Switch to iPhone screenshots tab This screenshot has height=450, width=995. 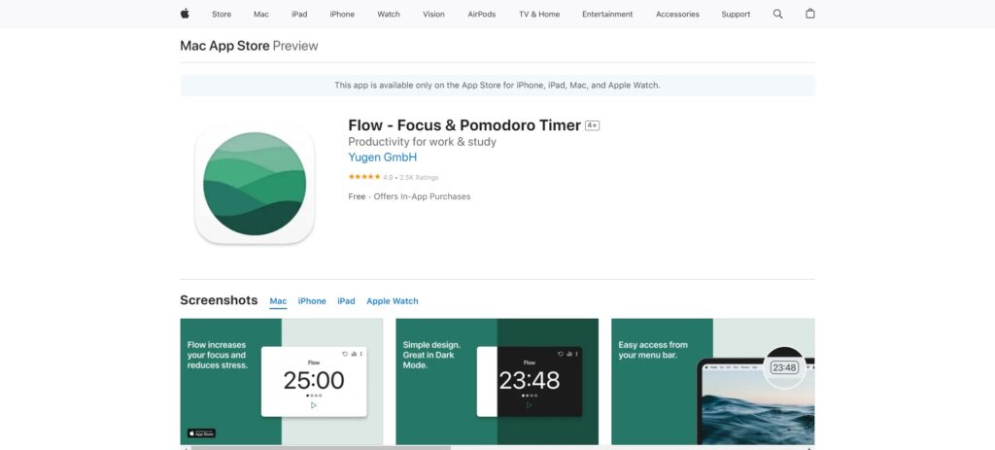pyautogui.click(x=312, y=301)
